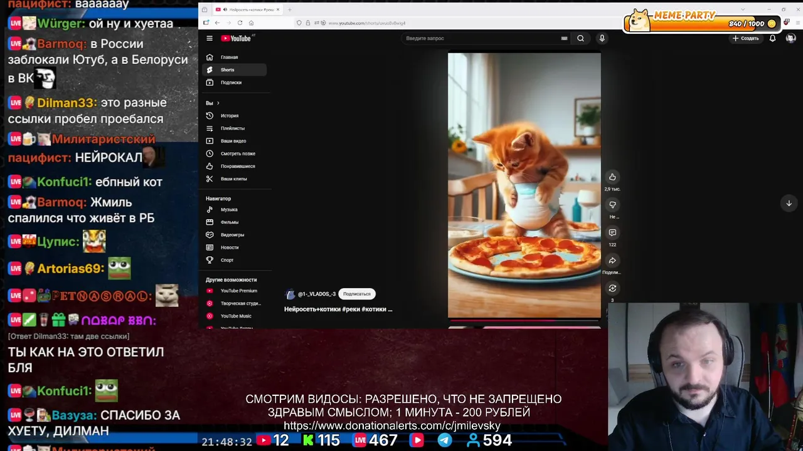Open Подписки in the sidebar
Viewport: 803px width, 451px height.
pyautogui.click(x=235, y=82)
